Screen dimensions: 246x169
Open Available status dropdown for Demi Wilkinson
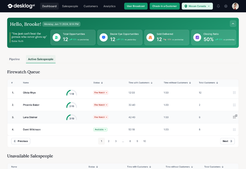click(100, 130)
